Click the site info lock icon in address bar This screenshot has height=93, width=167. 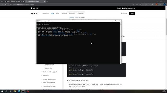pyautogui.click(x=11, y=4)
